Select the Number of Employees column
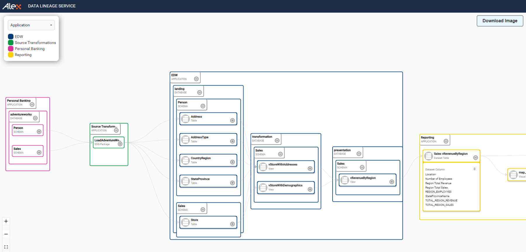 click(439, 179)
